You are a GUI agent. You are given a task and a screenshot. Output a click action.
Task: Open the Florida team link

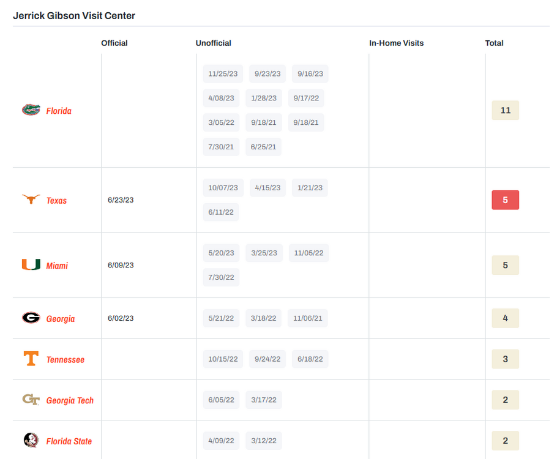pyautogui.click(x=59, y=111)
